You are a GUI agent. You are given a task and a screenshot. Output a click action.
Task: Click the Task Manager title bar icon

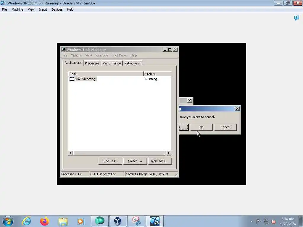point(64,50)
